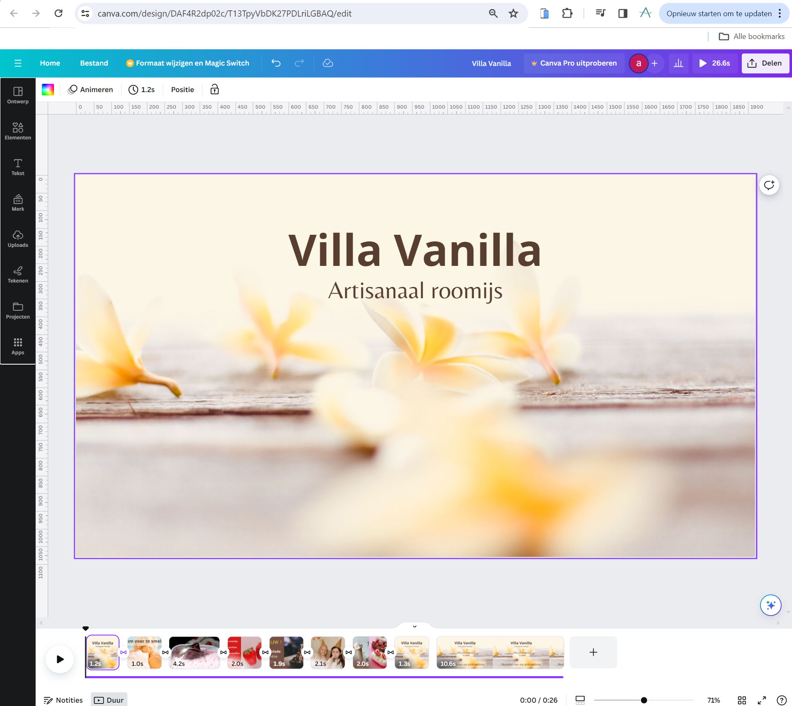792x706 pixels.
Task: Open Formaat wijzigen en Magic Switch options
Action: (188, 63)
